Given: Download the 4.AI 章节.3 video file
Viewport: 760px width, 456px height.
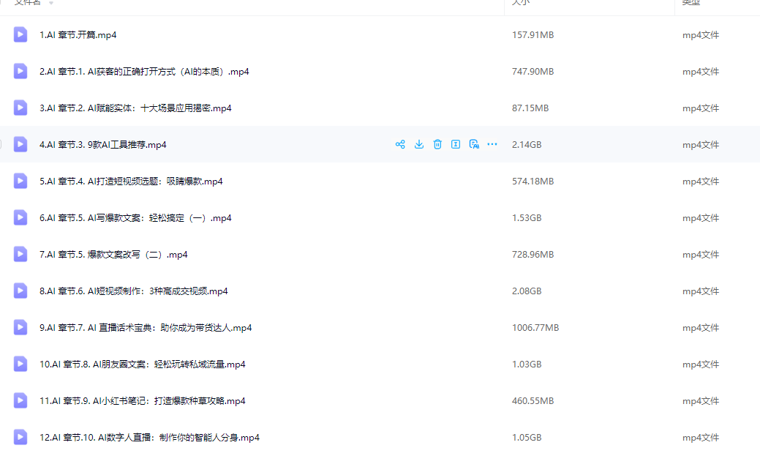Looking at the screenshot, I should (419, 144).
